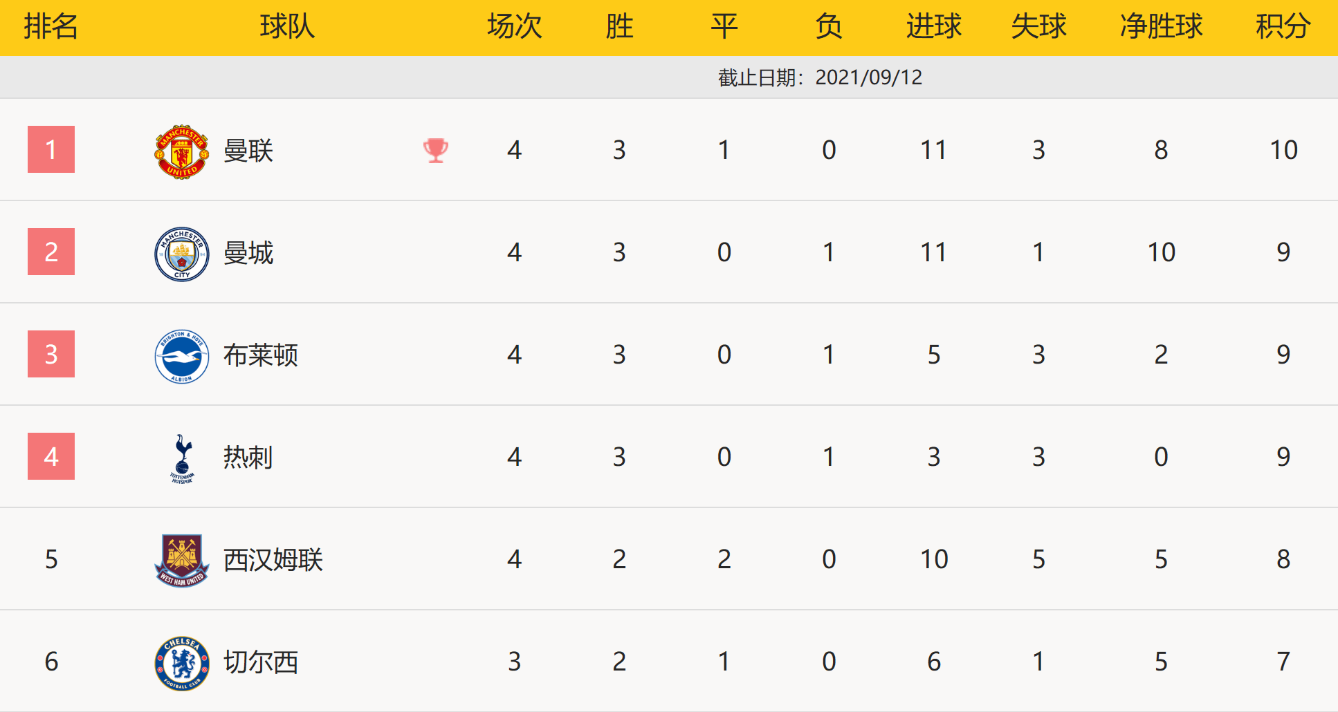
Task: Click the 球队 column header
Action: 287,27
